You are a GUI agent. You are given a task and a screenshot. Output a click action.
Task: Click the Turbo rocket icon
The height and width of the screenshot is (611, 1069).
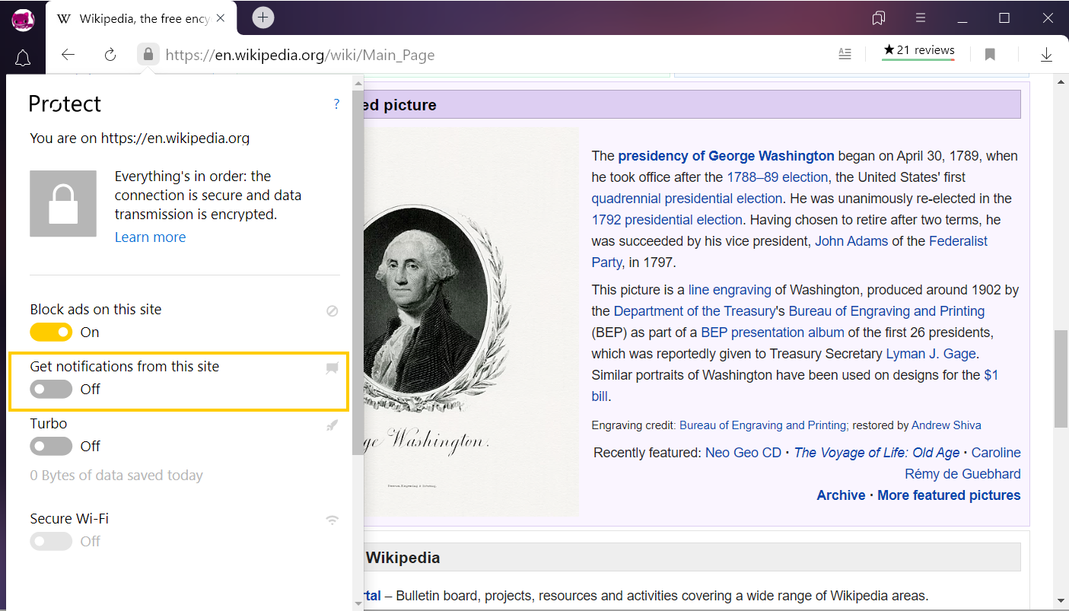tap(332, 425)
